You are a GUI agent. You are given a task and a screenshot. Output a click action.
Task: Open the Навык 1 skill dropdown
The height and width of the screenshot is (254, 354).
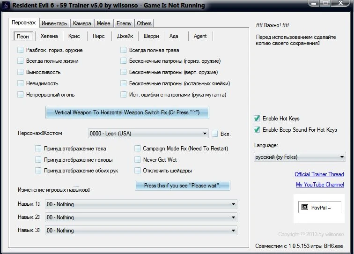[x=141, y=204]
